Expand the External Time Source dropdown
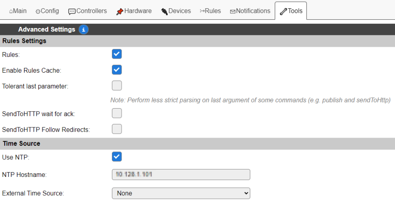 click(x=181, y=193)
